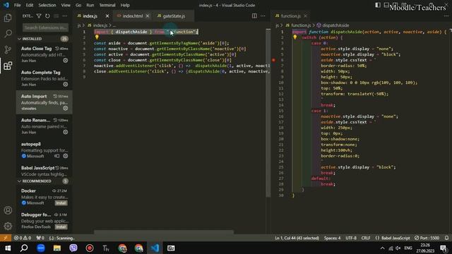Open Accounts icon in activity bar
Screen dimensions: 452x254
8,210
